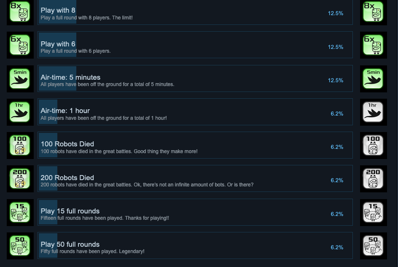Click the 100 Robots Died achievement title
398x267 pixels.
click(67, 144)
